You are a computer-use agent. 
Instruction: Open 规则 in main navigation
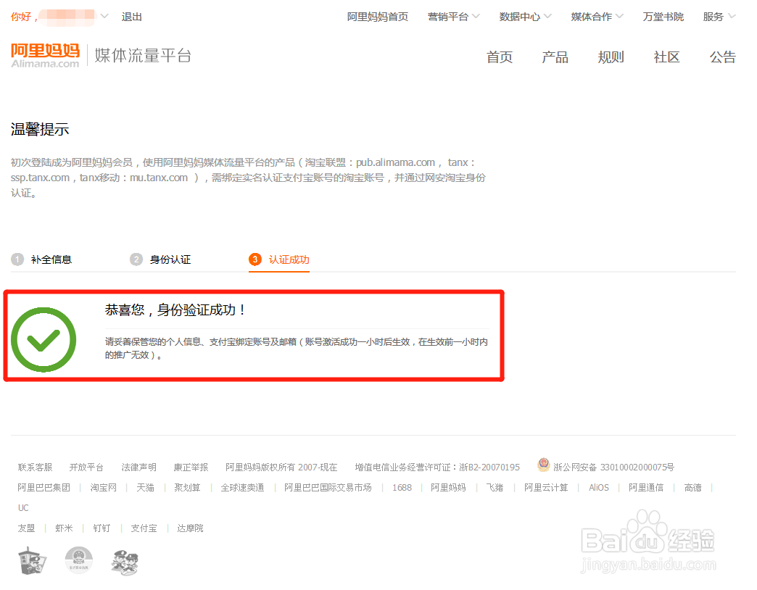pos(611,57)
